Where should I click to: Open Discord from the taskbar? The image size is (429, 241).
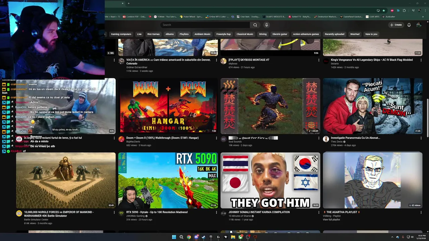coord(196,237)
